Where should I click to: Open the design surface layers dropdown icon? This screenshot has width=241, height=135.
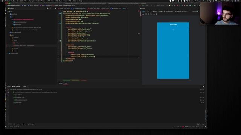[144, 12]
